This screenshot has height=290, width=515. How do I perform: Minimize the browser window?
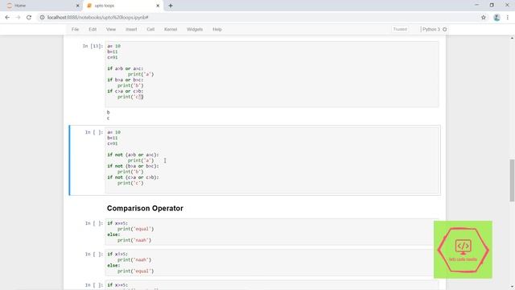pos(476,6)
